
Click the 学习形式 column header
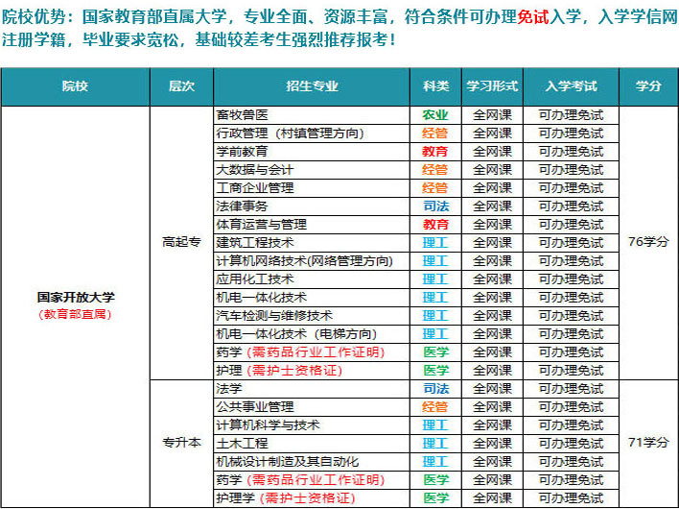pos(492,86)
